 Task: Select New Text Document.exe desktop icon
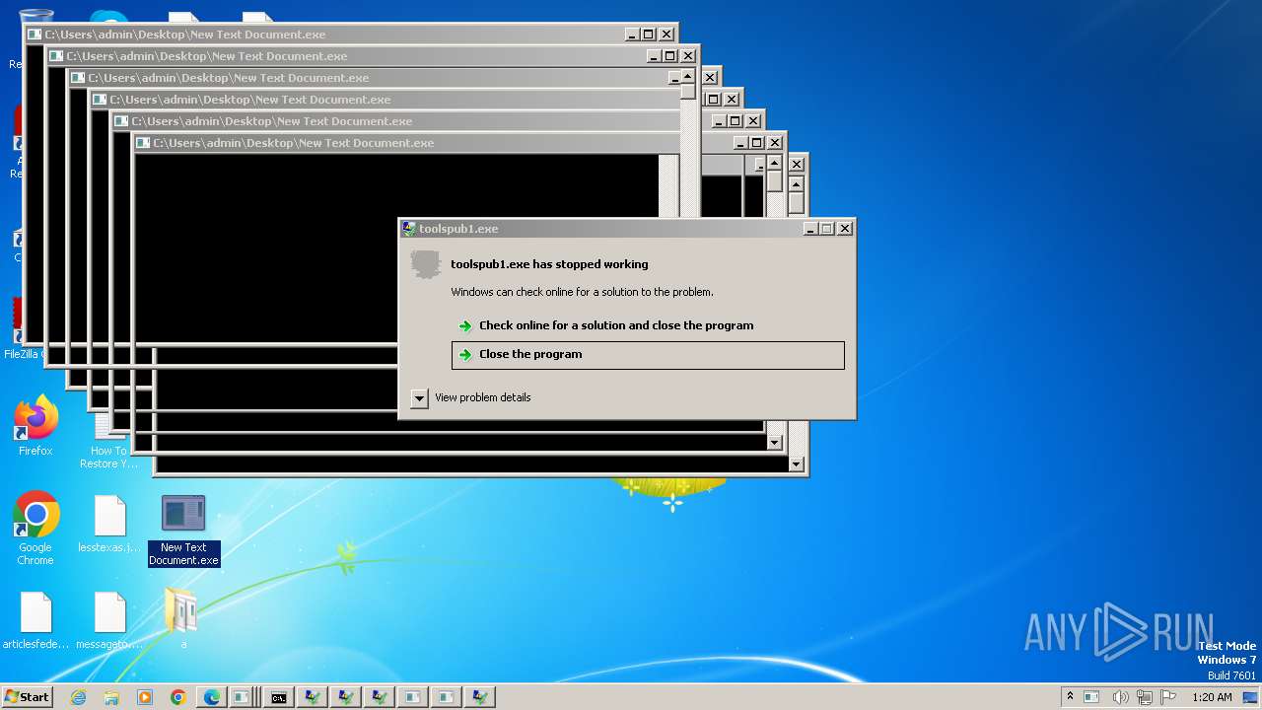coord(183,530)
